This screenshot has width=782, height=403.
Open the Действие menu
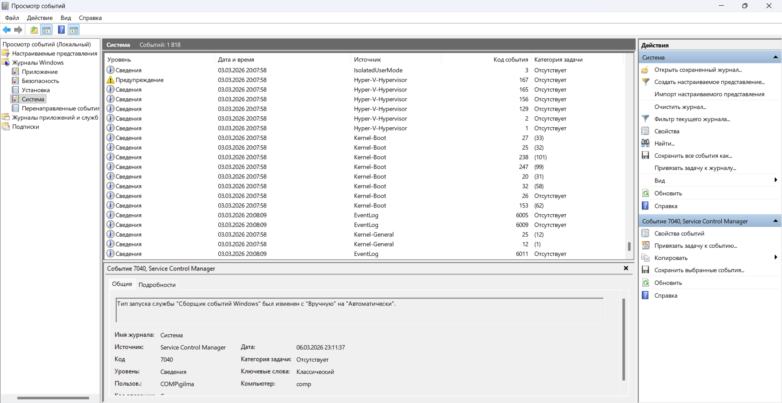40,18
